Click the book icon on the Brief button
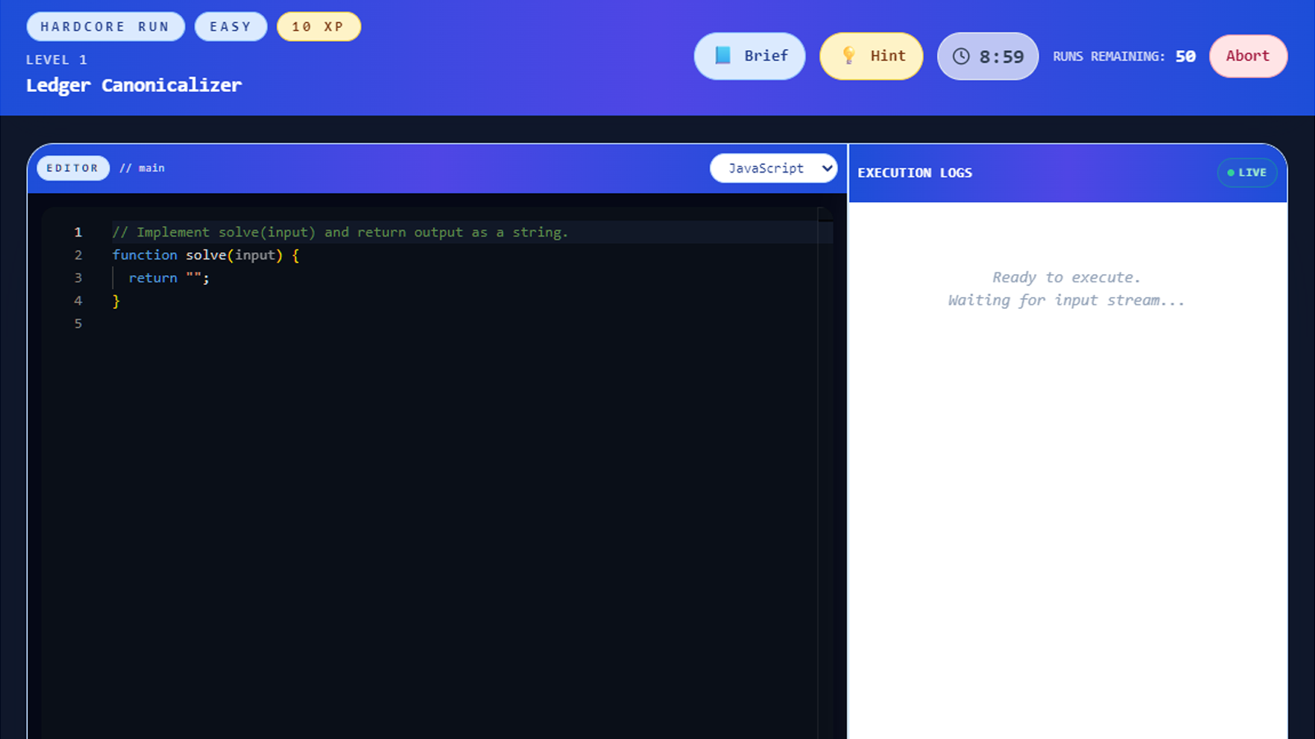1315x739 pixels. click(x=723, y=56)
